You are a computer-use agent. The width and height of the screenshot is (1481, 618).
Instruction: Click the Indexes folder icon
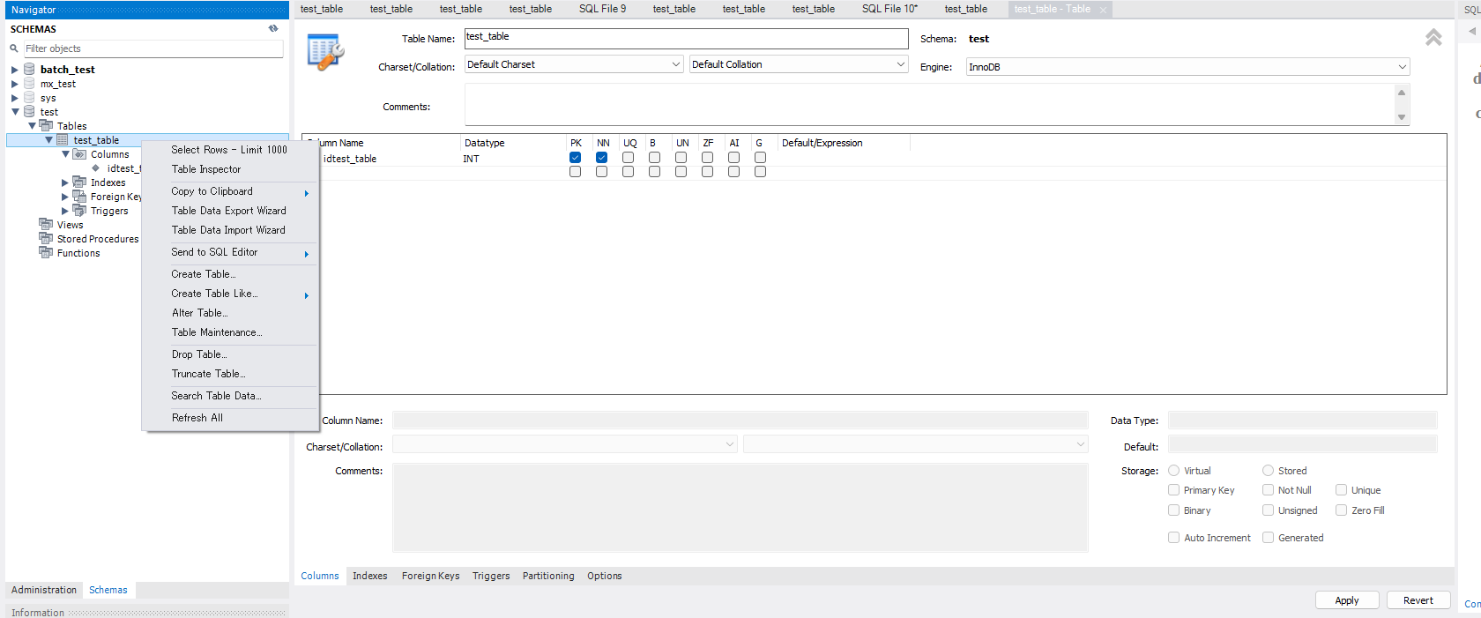click(x=79, y=182)
